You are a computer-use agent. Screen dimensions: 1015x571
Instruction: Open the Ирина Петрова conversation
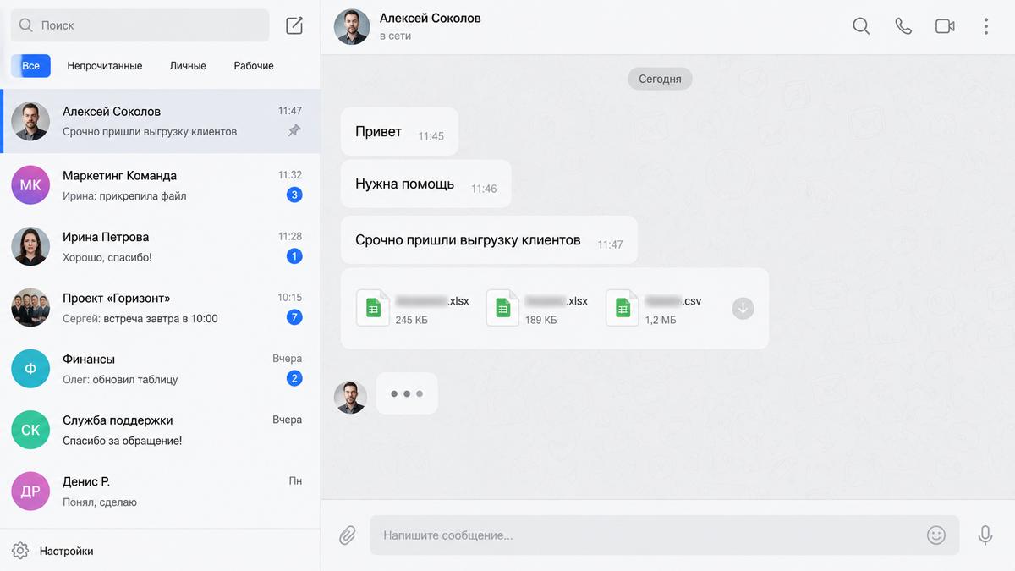pyautogui.click(x=160, y=246)
